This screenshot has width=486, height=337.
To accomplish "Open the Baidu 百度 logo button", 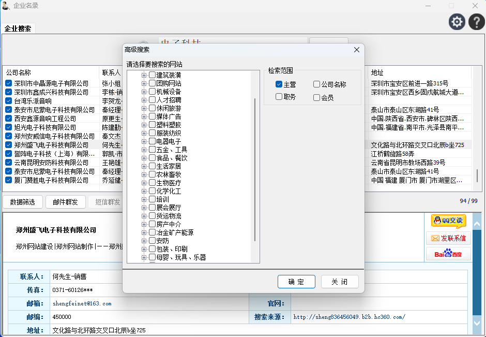I will tap(448, 254).
